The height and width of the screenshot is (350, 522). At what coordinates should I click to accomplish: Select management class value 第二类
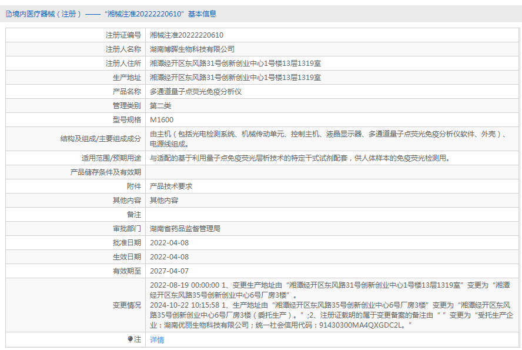click(x=160, y=106)
